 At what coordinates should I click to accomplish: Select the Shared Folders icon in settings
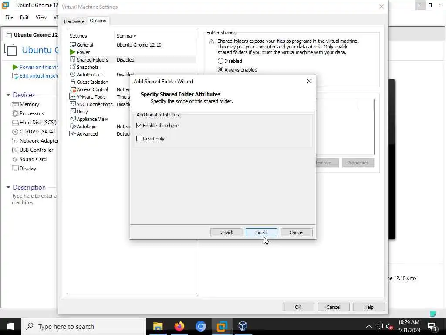(73, 59)
